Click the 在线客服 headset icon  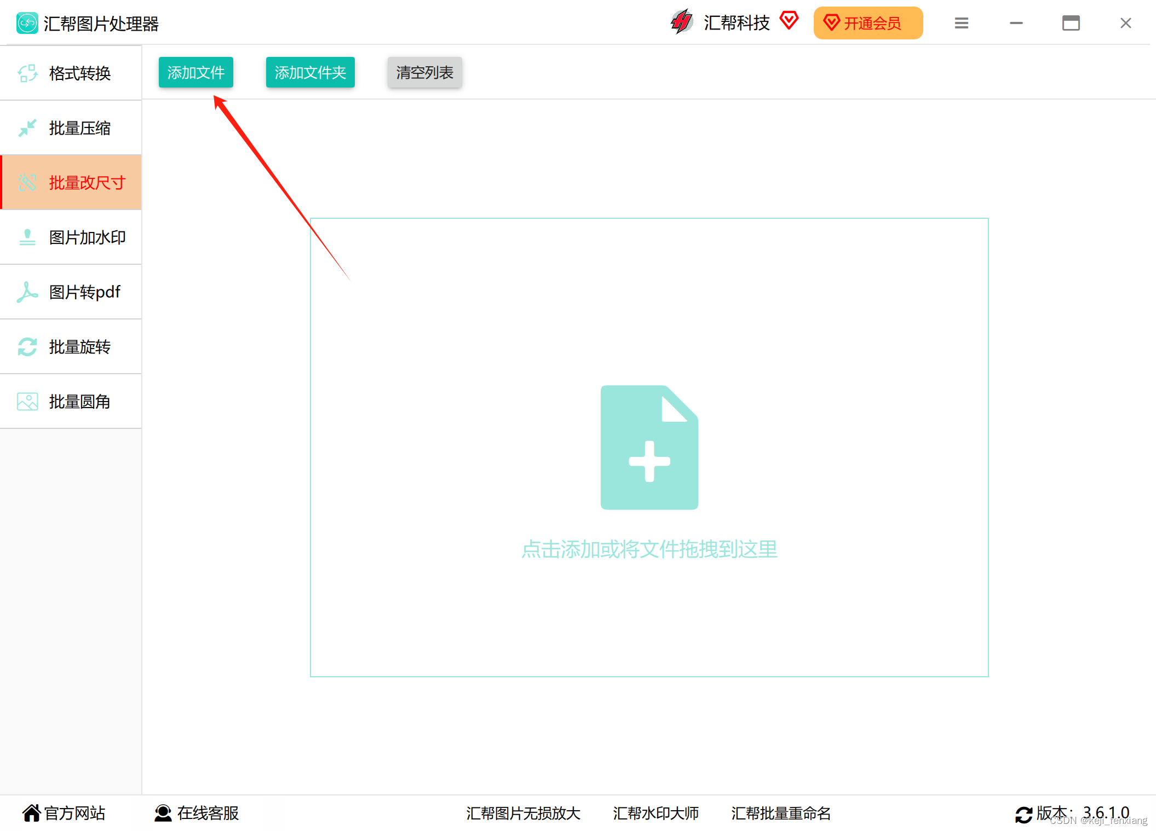(163, 813)
